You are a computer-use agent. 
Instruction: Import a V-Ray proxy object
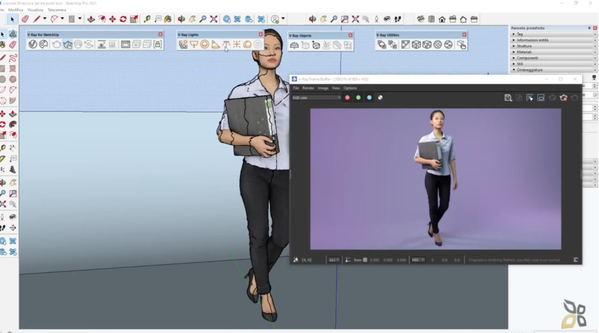pyautogui.click(x=316, y=45)
